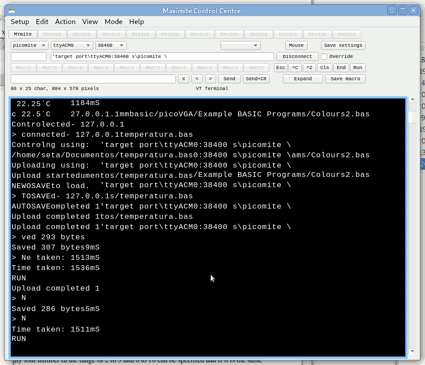Click the Save macro button
Viewport: 425px width, 365px height.
(x=346, y=79)
